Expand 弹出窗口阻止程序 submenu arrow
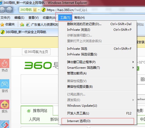145x128 pixels. pyautogui.click(x=133, y=62)
